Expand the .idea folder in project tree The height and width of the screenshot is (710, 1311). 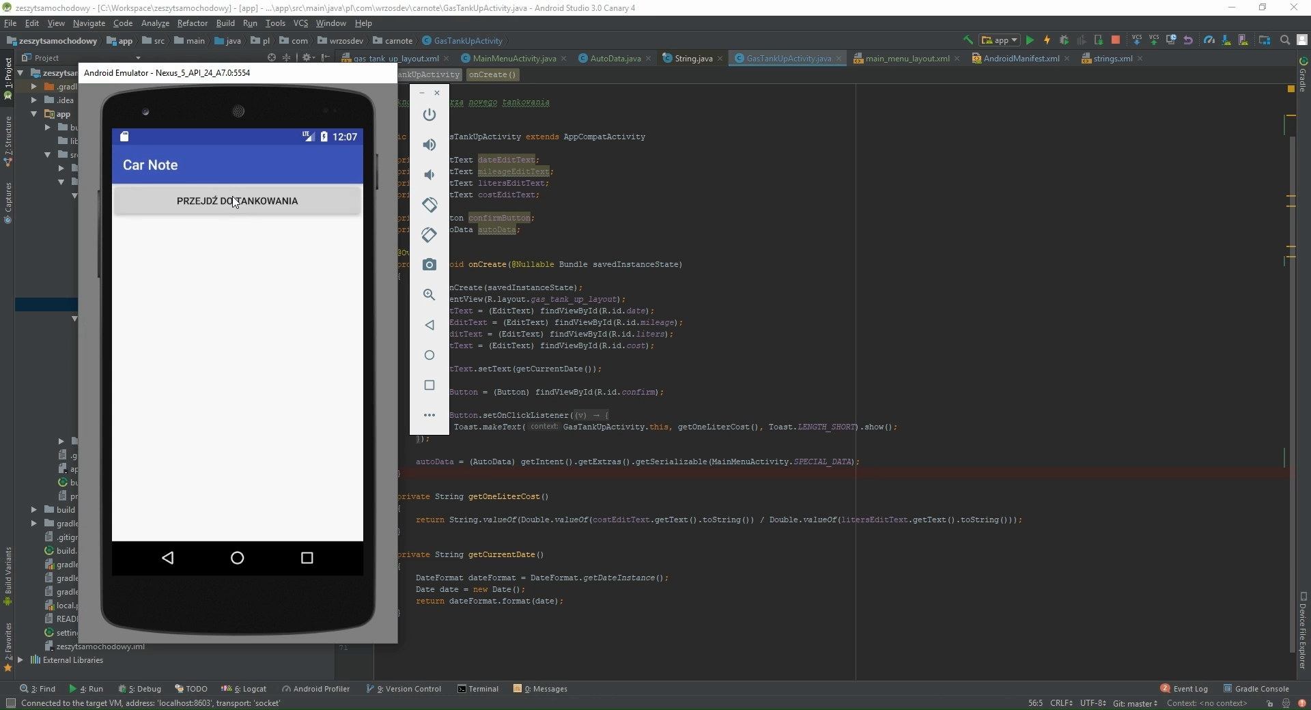(x=34, y=100)
